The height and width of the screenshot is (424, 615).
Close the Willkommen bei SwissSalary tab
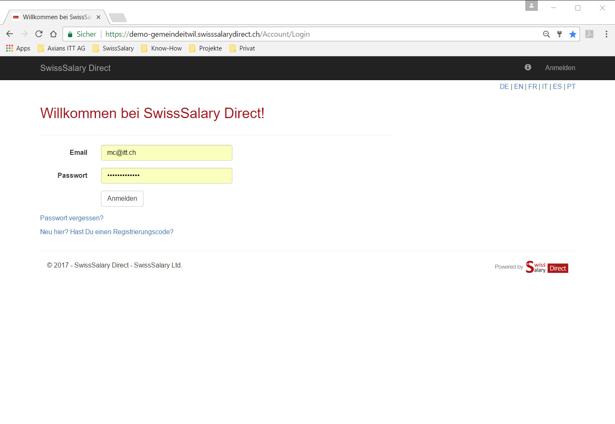click(x=98, y=17)
